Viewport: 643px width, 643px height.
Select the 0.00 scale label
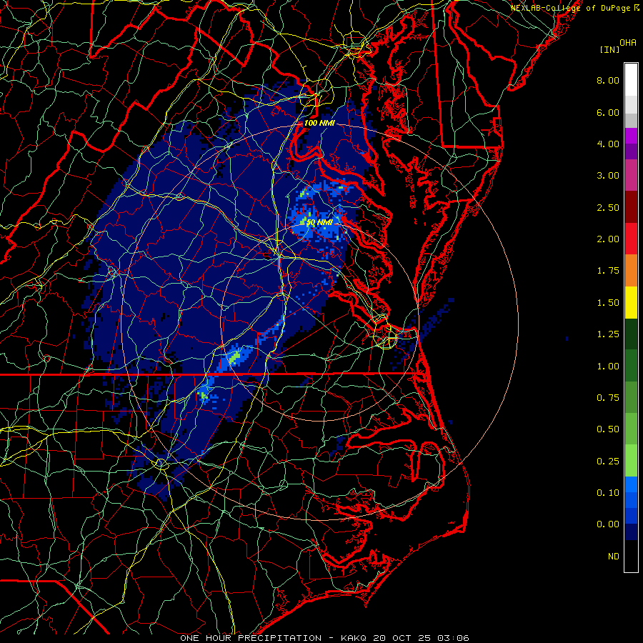(608, 524)
